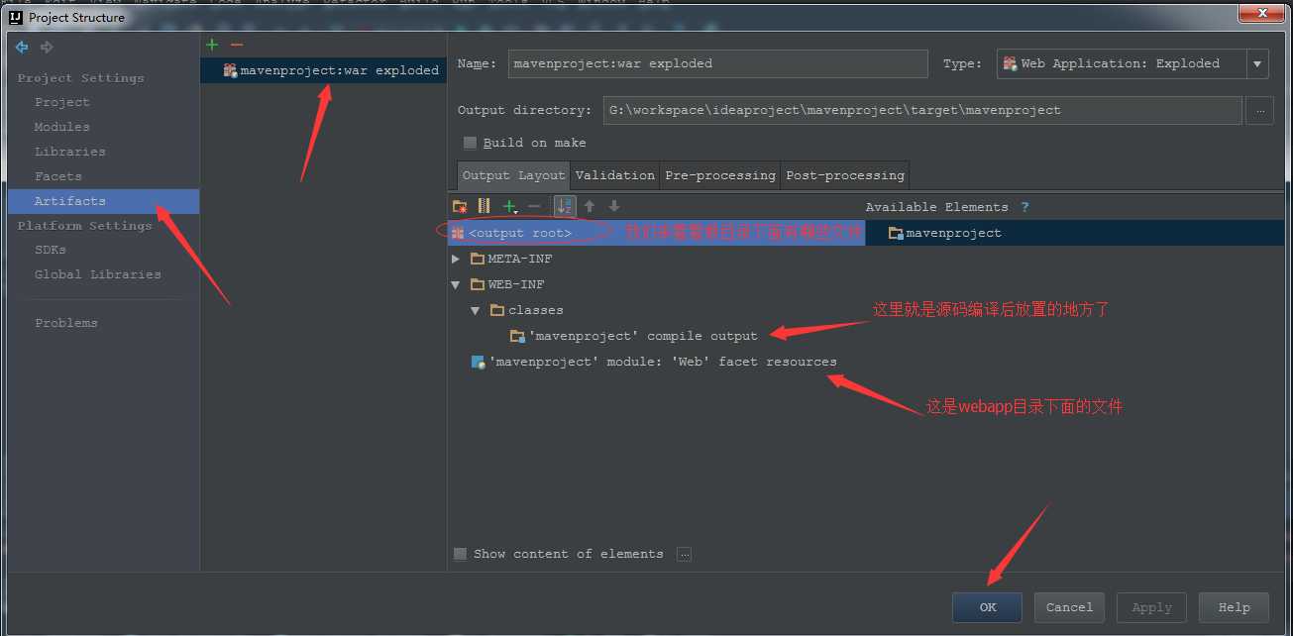Screen dimensions: 1293x636
Task: Toggle sort elements by names and types
Action: (x=564, y=206)
